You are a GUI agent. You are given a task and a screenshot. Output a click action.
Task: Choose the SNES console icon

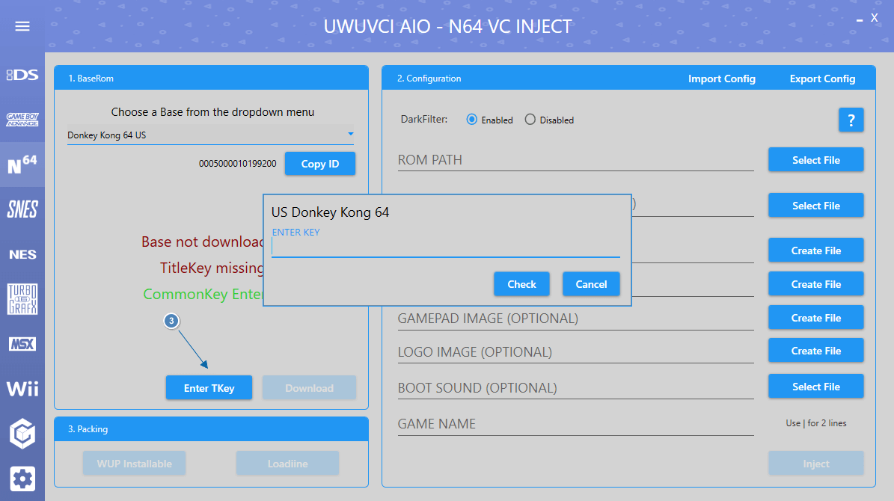point(22,209)
